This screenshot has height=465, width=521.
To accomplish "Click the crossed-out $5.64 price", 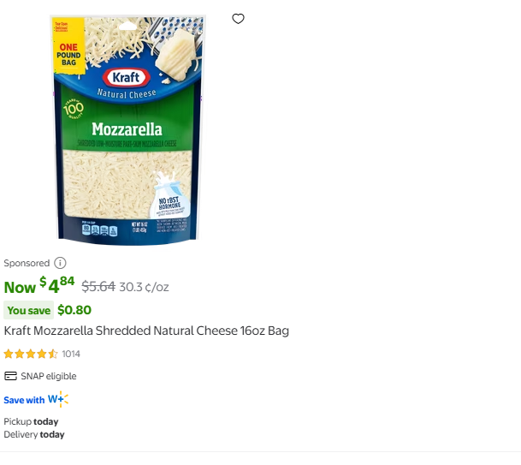I will 98,287.
